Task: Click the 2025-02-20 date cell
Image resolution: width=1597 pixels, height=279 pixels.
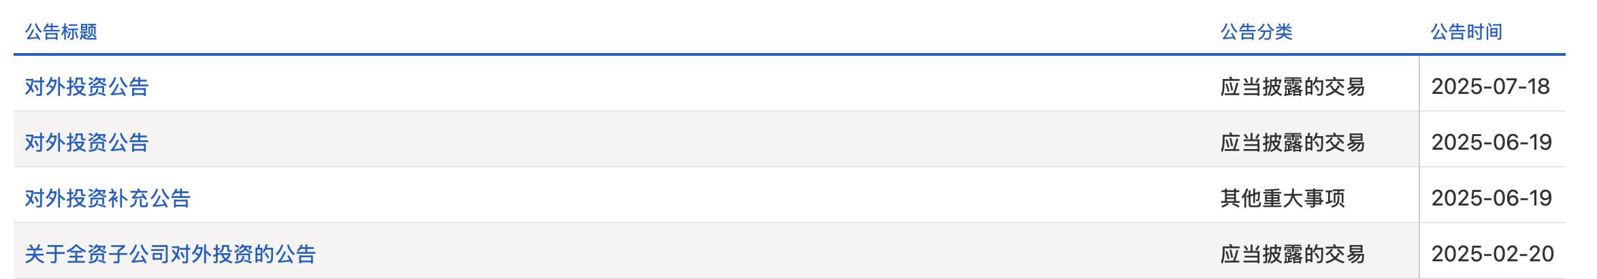Action: click(1493, 254)
